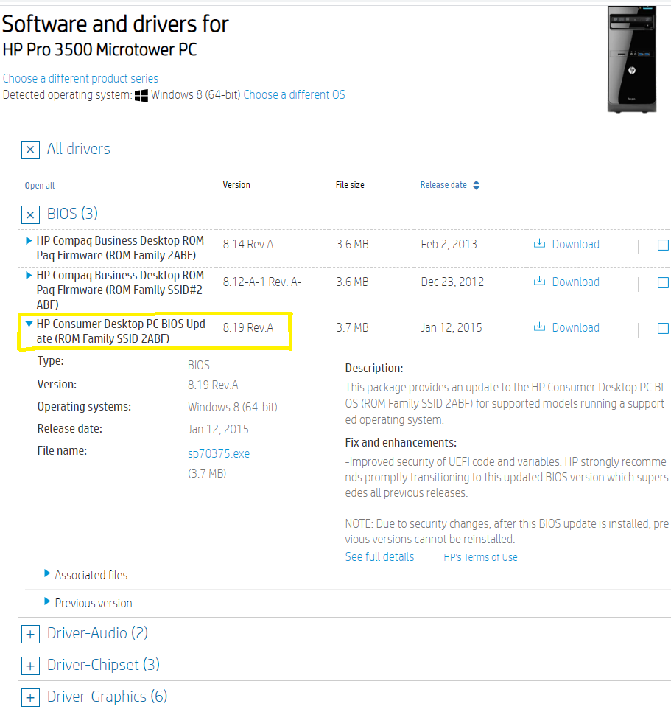Check the box for the 8.19 Rev.A update

click(x=662, y=328)
